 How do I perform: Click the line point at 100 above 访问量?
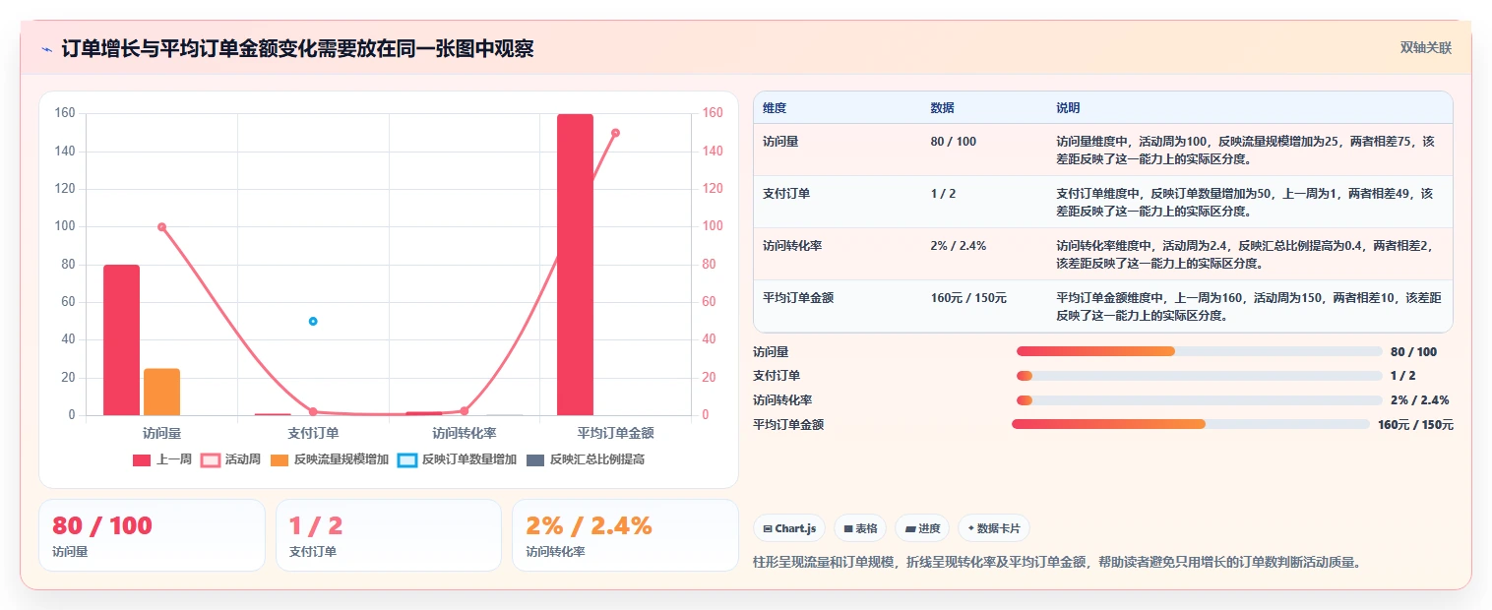pyautogui.click(x=162, y=227)
